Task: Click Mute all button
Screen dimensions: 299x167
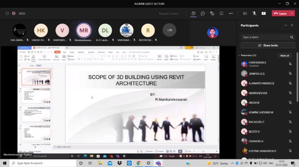Action: pos(285,55)
